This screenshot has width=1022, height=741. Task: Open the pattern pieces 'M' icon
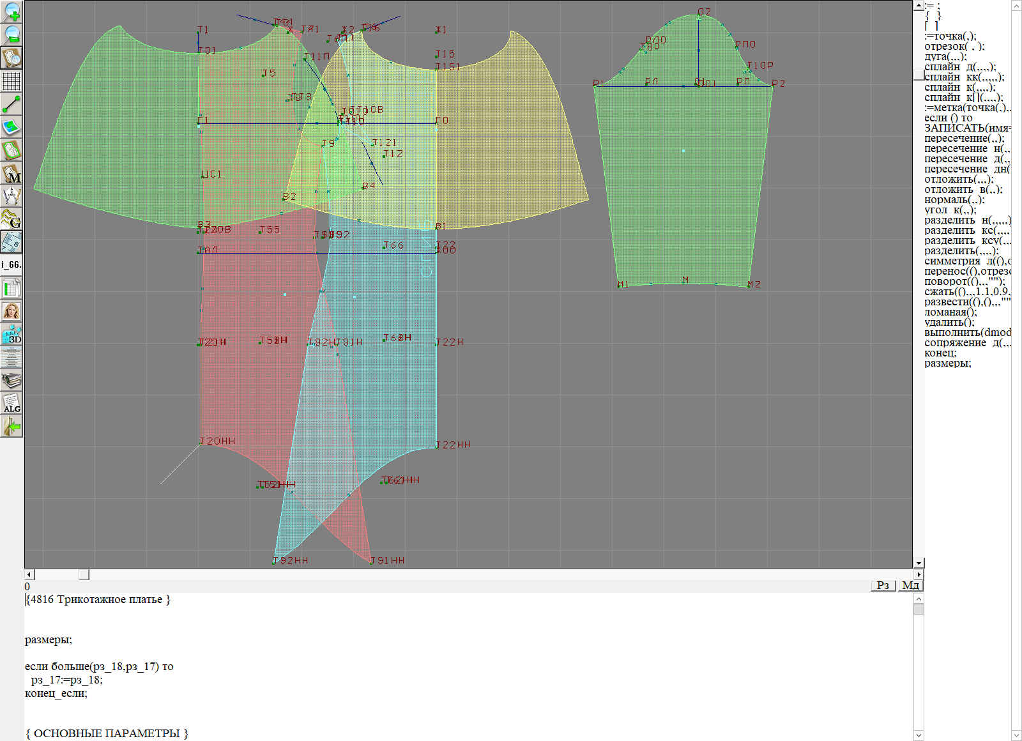click(11, 173)
